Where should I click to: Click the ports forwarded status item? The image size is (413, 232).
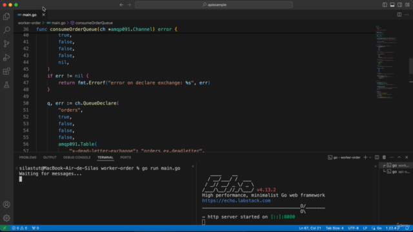tap(35, 228)
